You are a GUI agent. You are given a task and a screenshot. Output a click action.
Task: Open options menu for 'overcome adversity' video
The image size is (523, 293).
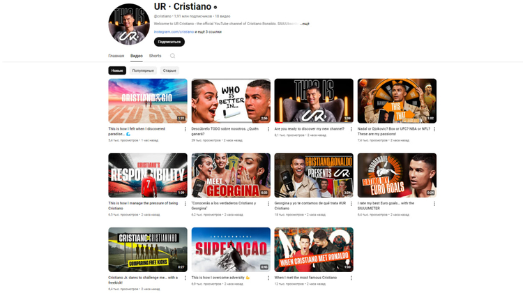pyautogui.click(x=268, y=278)
